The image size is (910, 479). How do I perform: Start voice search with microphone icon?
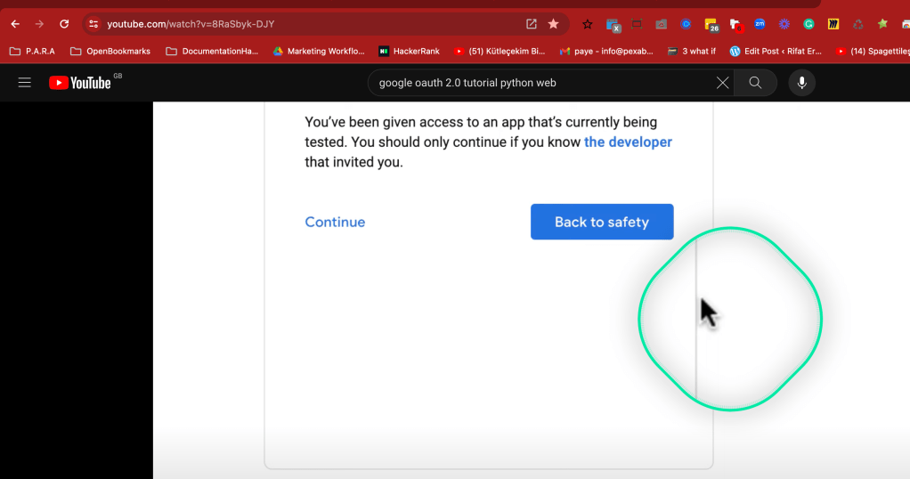802,83
